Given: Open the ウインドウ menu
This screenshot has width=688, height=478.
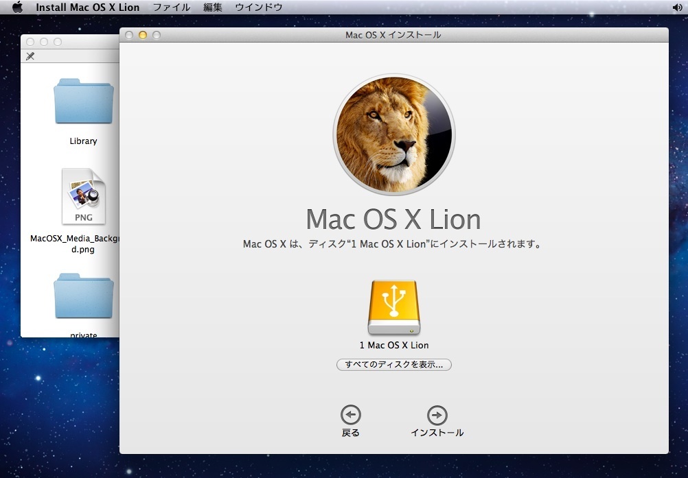Looking at the screenshot, I should point(259,8).
